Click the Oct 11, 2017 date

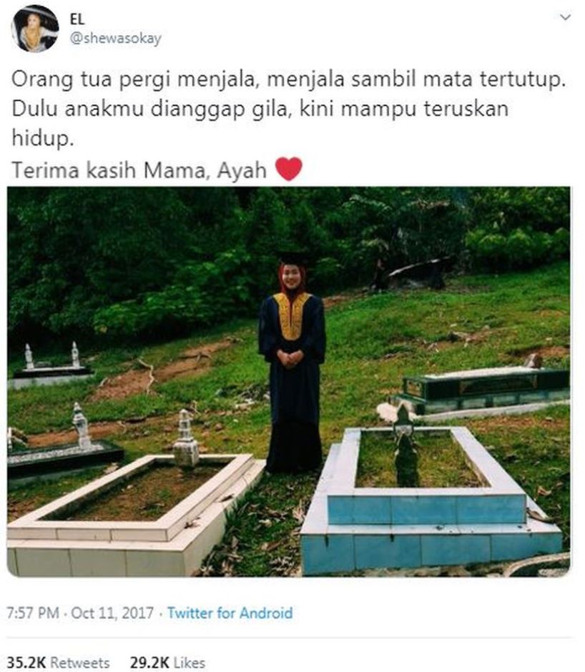click(112, 613)
